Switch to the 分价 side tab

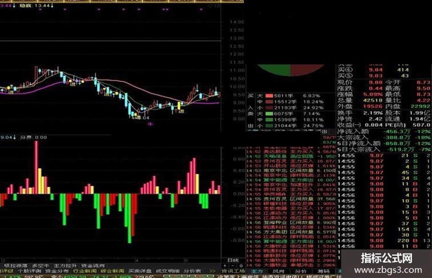[301, 272]
